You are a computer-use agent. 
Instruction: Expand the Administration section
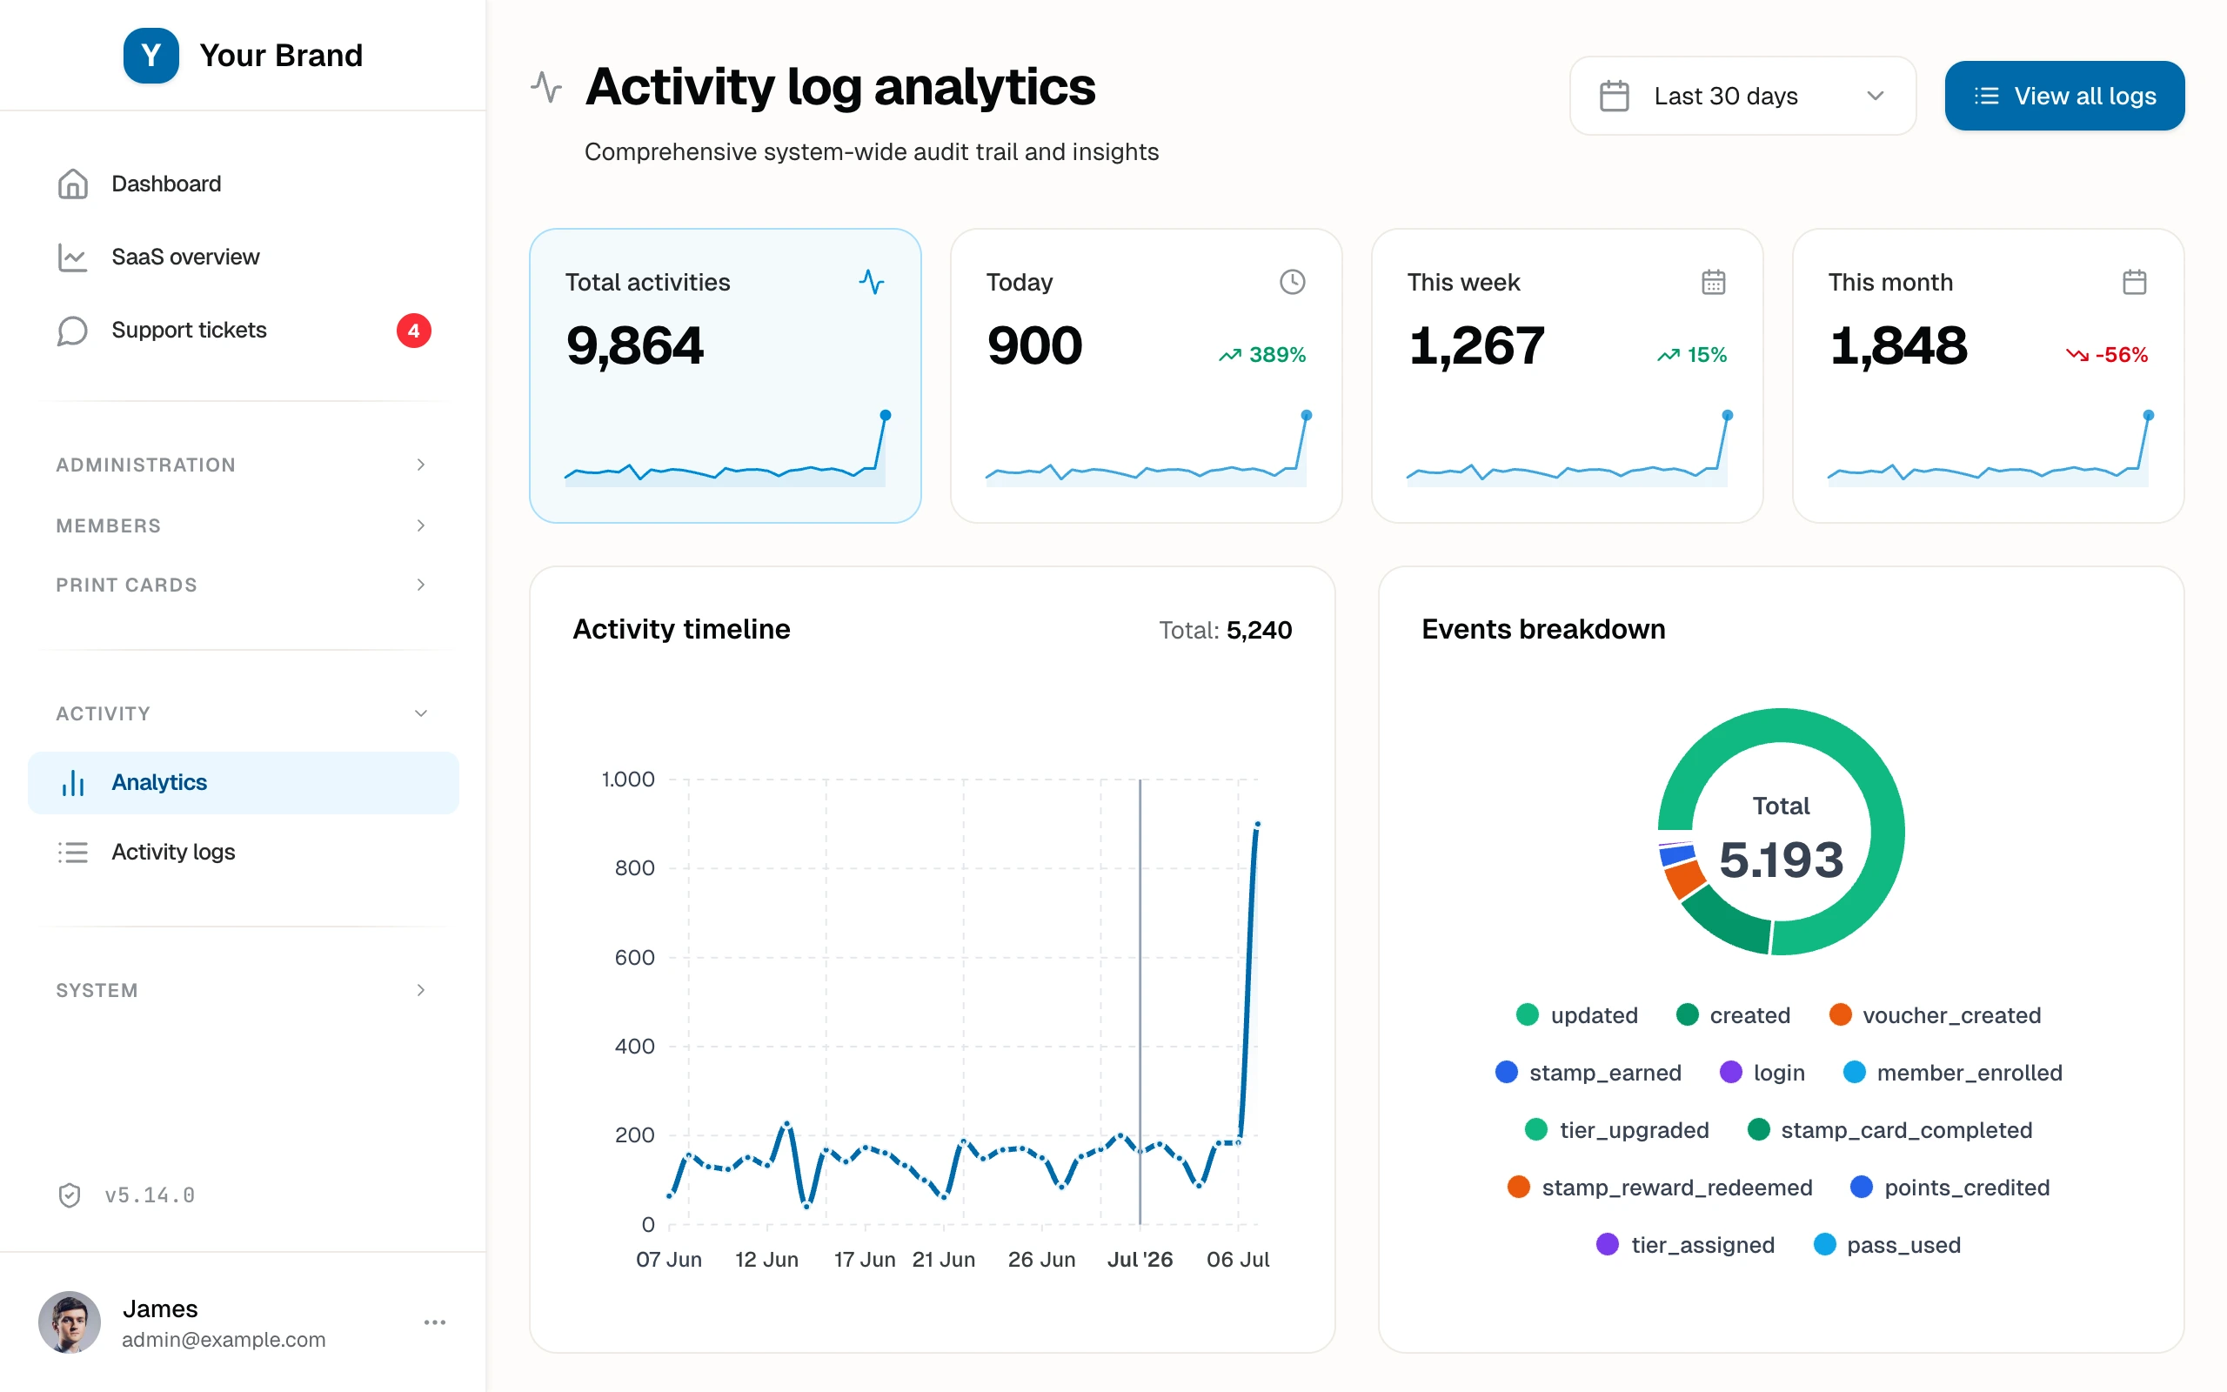coord(243,465)
